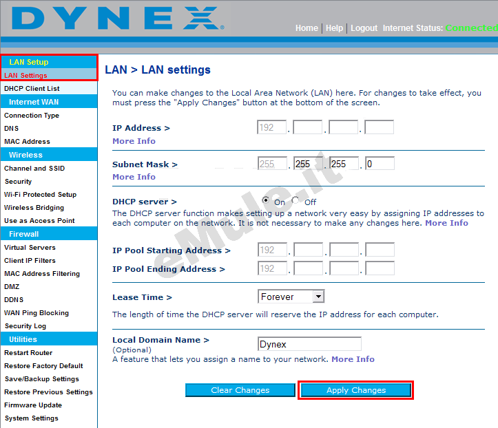Click the second Subnet Mask field (255)

pyautogui.click(x=308, y=163)
